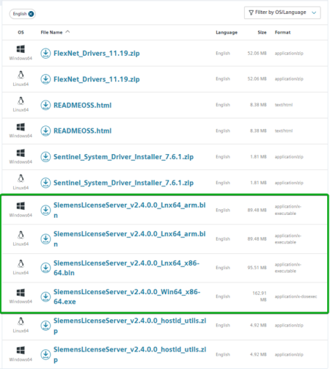The width and height of the screenshot is (330, 369).
Task: Click application/x-dosexec format text
Action: [296, 296]
